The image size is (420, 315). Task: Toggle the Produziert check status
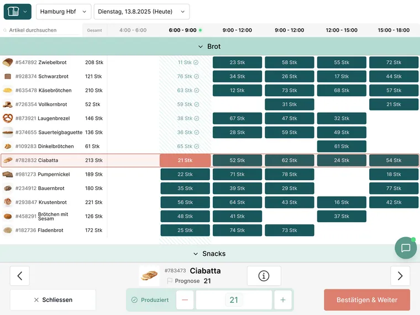click(x=150, y=300)
